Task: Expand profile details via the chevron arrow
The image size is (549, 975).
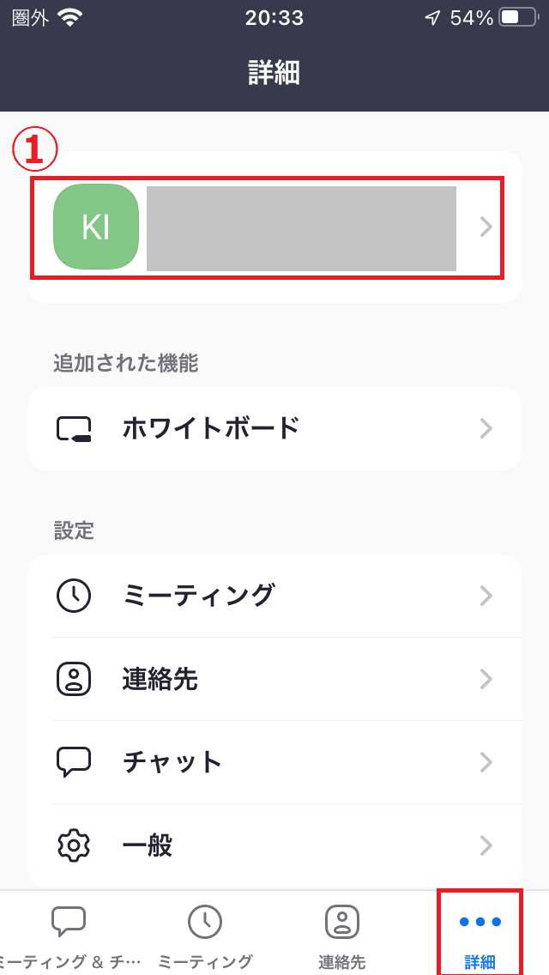Action: 486,227
